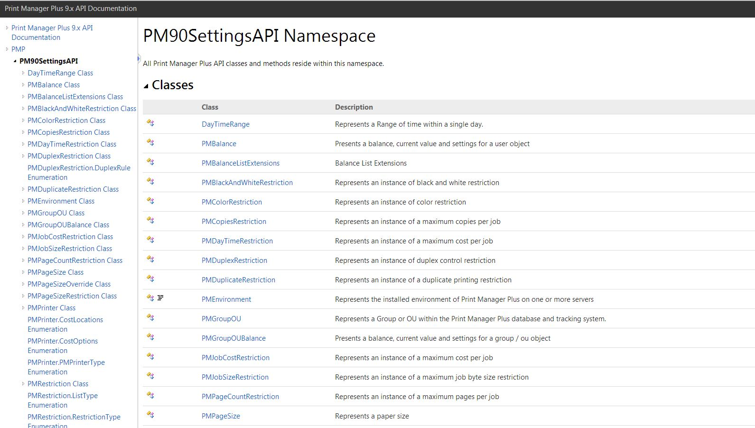The height and width of the screenshot is (428, 755).
Task: Click the class icon next to PMDuplexRestriction
Action: tap(150, 260)
